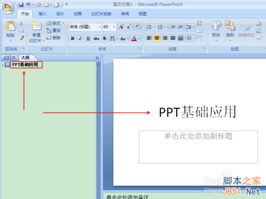The image size is (266, 199).
Task: Select the Format Painter brush
Action: (x=21, y=38)
